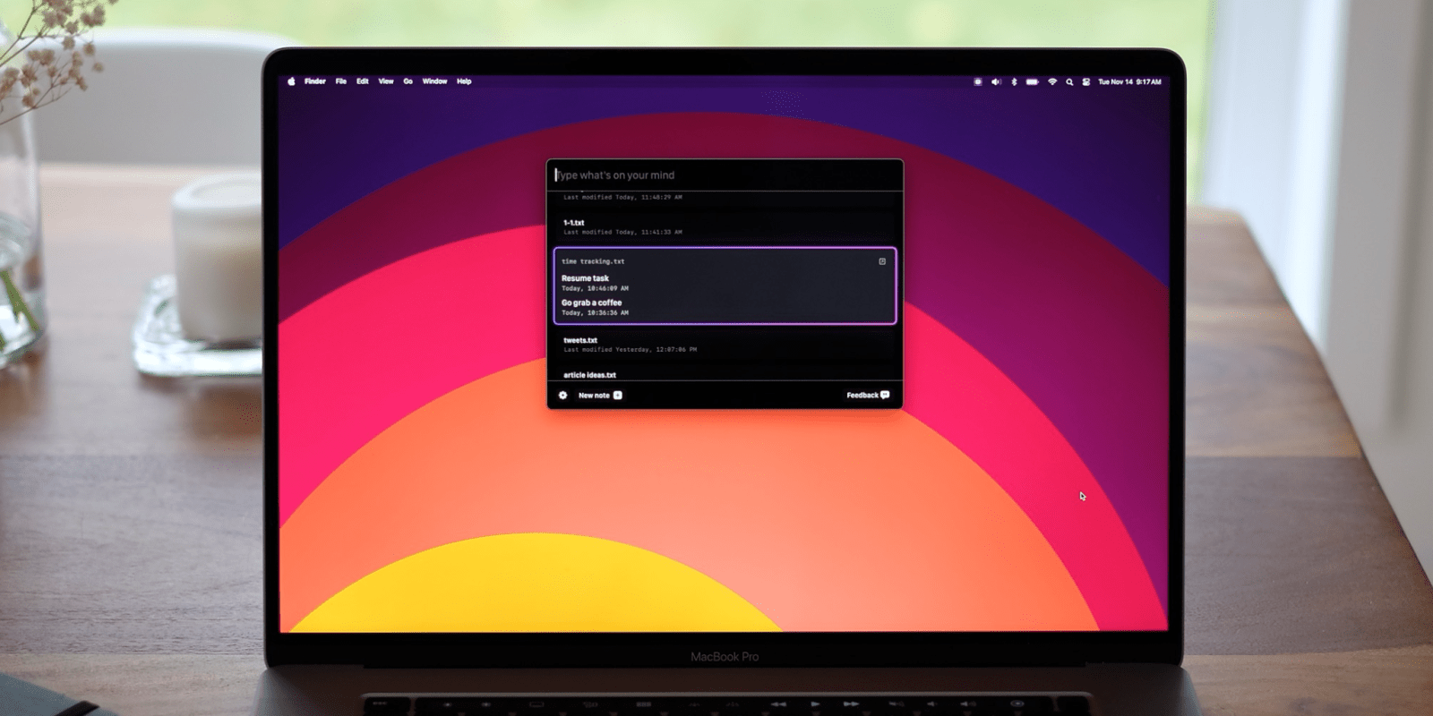
Task: Open the Go menu
Action: pos(408,81)
